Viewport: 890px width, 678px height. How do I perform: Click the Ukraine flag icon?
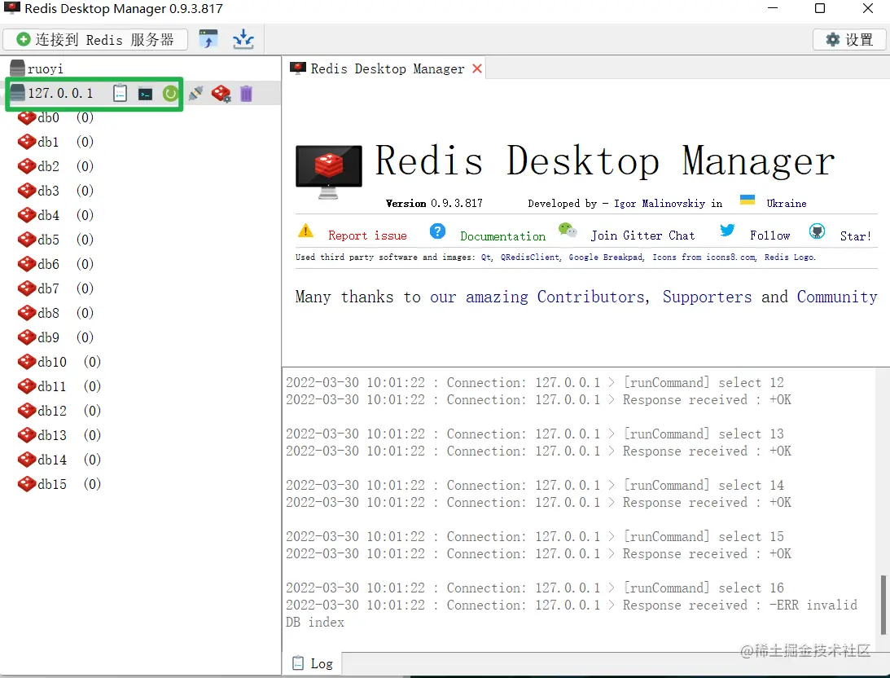tap(748, 200)
